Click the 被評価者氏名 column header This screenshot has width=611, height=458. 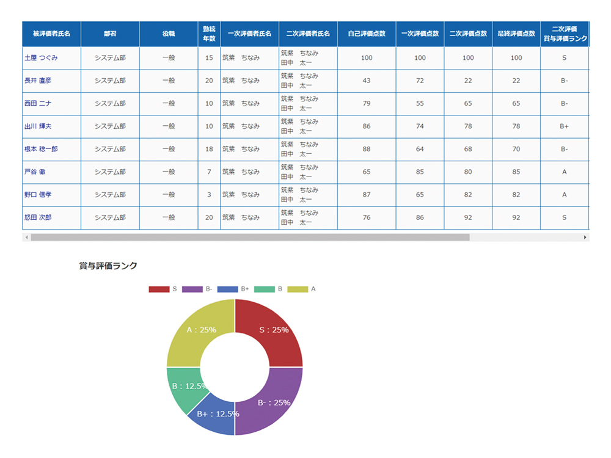point(51,34)
